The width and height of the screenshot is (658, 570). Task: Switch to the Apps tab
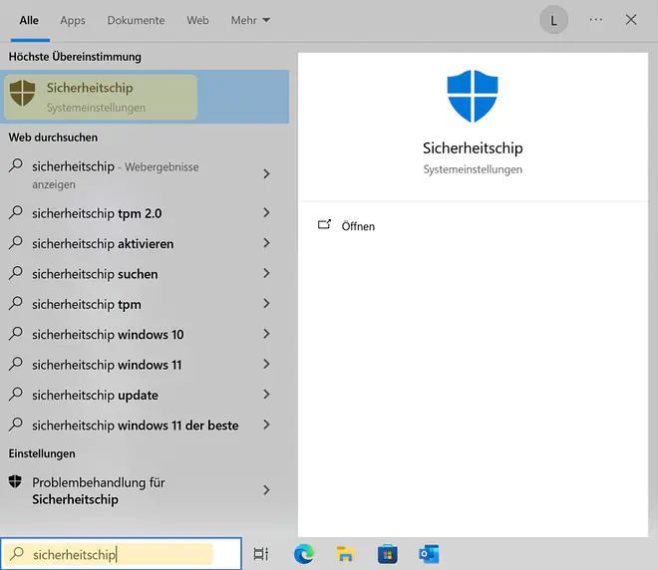pos(72,20)
